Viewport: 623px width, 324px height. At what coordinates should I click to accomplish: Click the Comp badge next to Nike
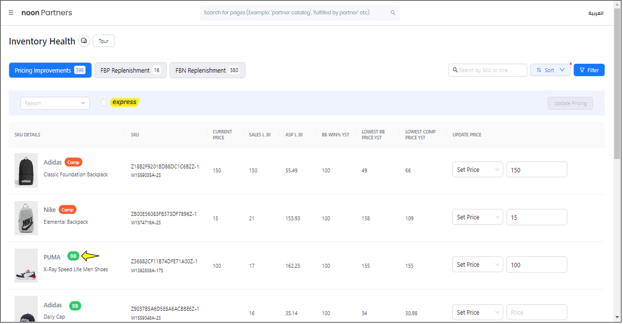(67, 210)
